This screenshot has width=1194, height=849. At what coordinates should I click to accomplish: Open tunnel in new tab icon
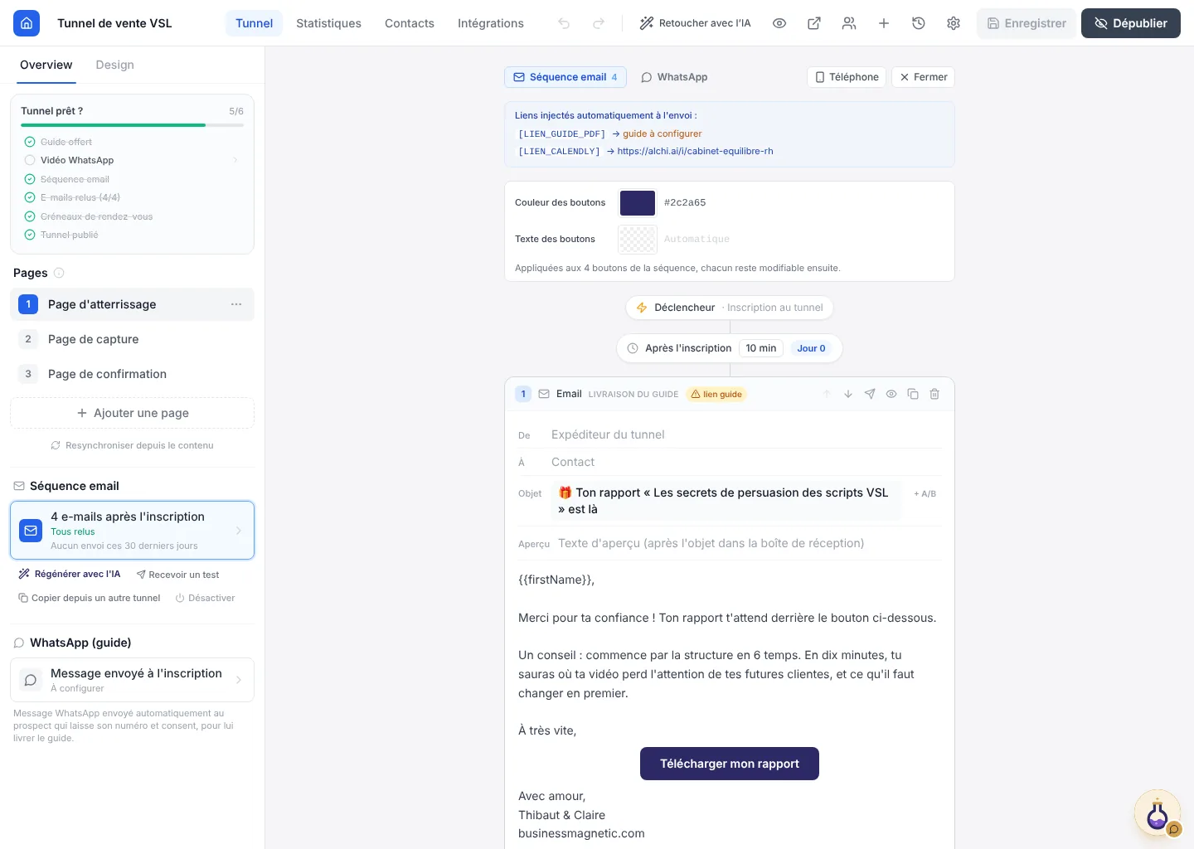coord(814,23)
